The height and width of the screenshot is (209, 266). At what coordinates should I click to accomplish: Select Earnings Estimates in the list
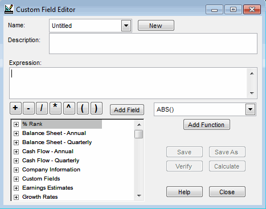(x=47, y=188)
